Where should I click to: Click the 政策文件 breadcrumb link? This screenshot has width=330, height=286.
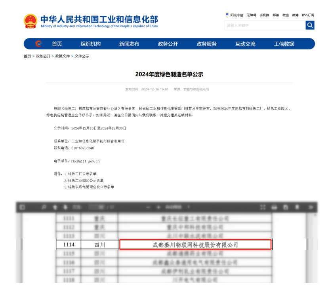click(x=62, y=56)
